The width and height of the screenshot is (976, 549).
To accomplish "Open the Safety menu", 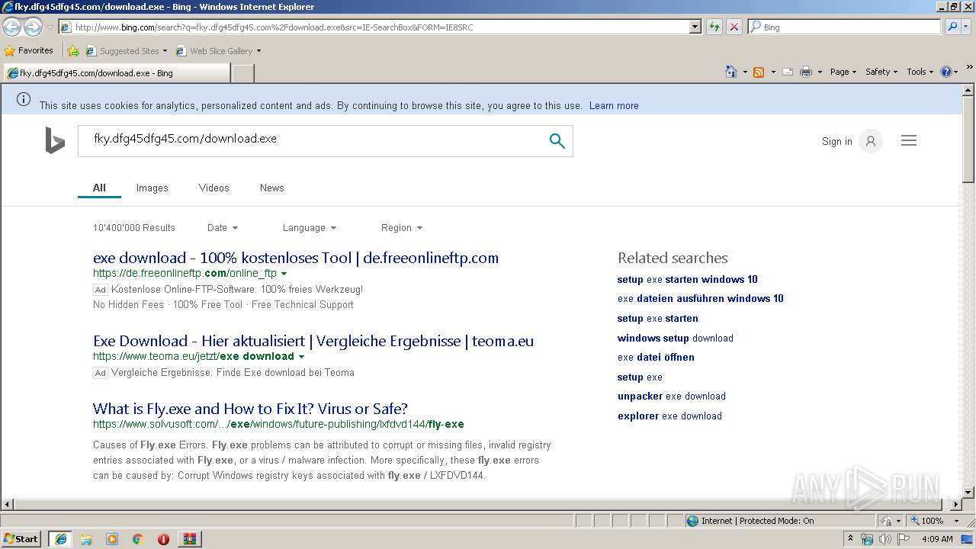I will pos(881,72).
